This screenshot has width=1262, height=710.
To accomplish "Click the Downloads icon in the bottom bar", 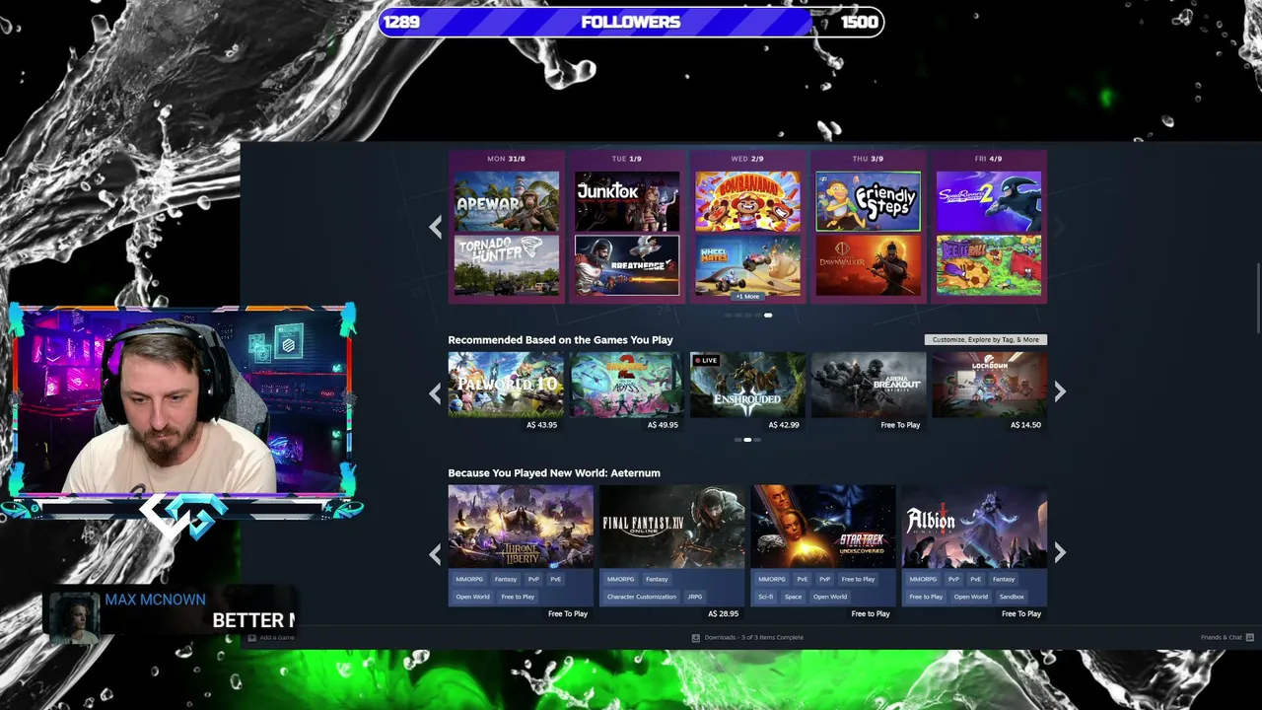I will pyautogui.click(x=696, y=638).
